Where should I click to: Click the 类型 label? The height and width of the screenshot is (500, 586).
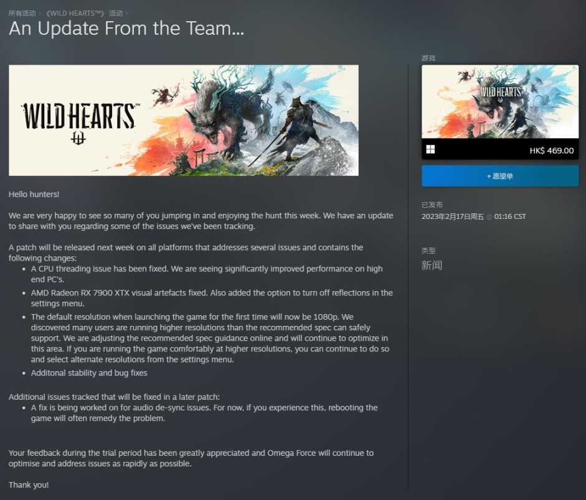(x=428, y=251)
